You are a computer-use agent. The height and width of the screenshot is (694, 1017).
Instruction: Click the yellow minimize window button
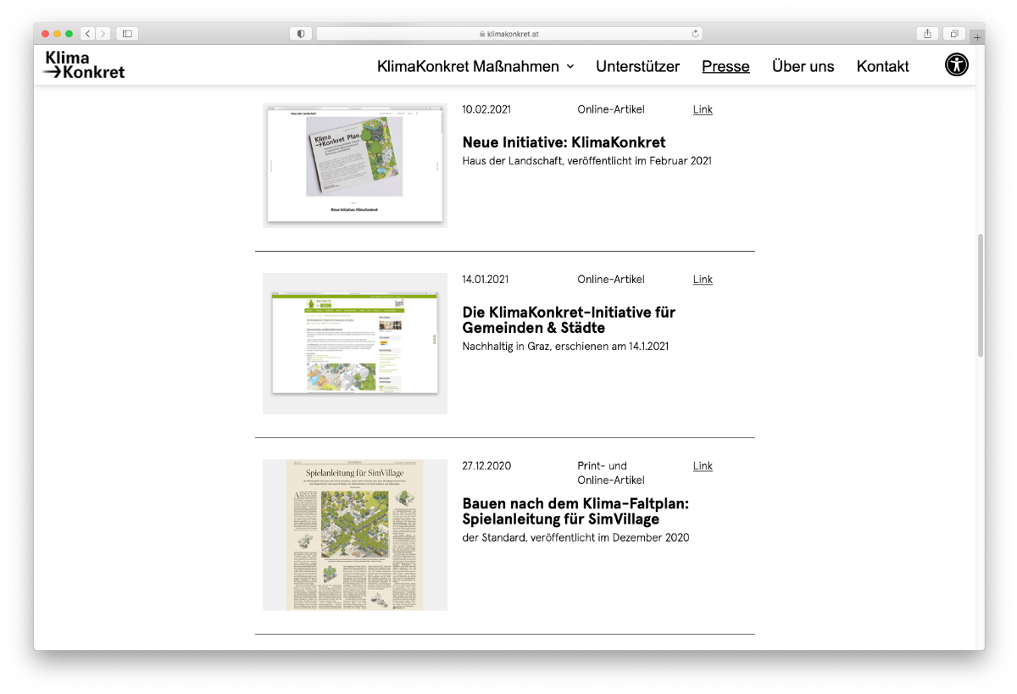click(57, 34)
